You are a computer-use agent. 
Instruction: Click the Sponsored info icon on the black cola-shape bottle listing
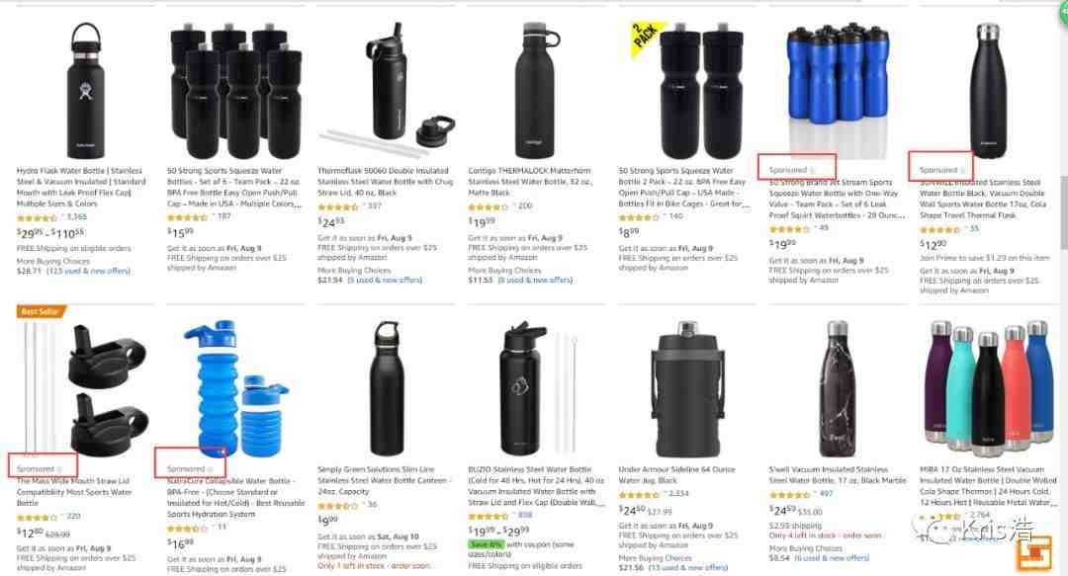coord(962,170)
